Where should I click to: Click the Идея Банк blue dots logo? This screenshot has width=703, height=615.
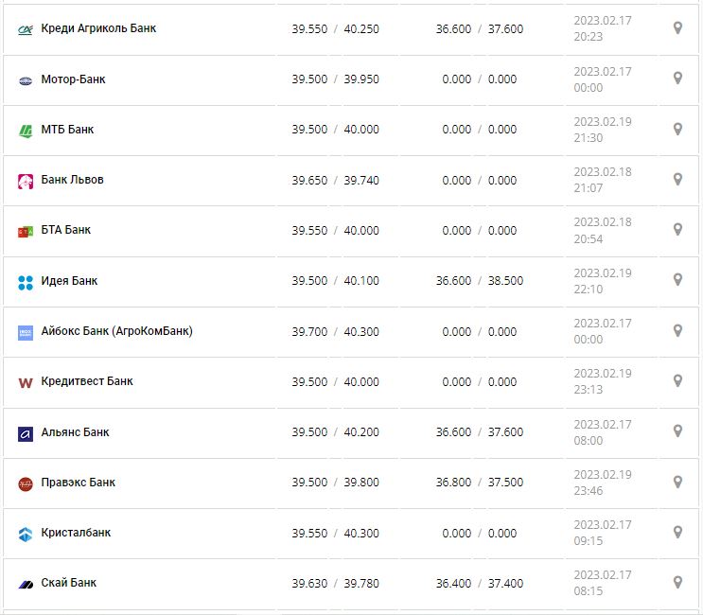pyautogui.click(x=26, y=282)
